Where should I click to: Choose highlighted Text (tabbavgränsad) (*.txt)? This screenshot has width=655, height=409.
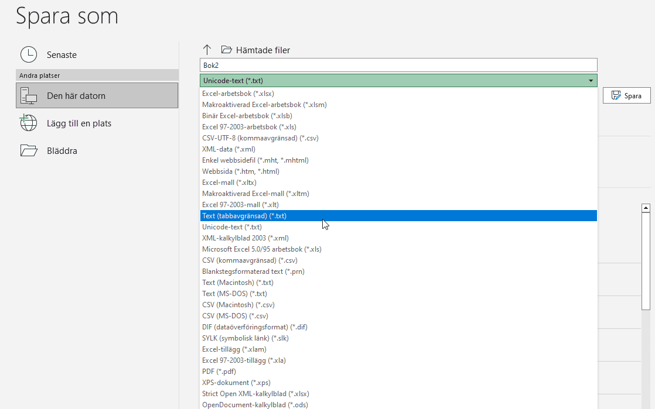(x=398, y=216)
